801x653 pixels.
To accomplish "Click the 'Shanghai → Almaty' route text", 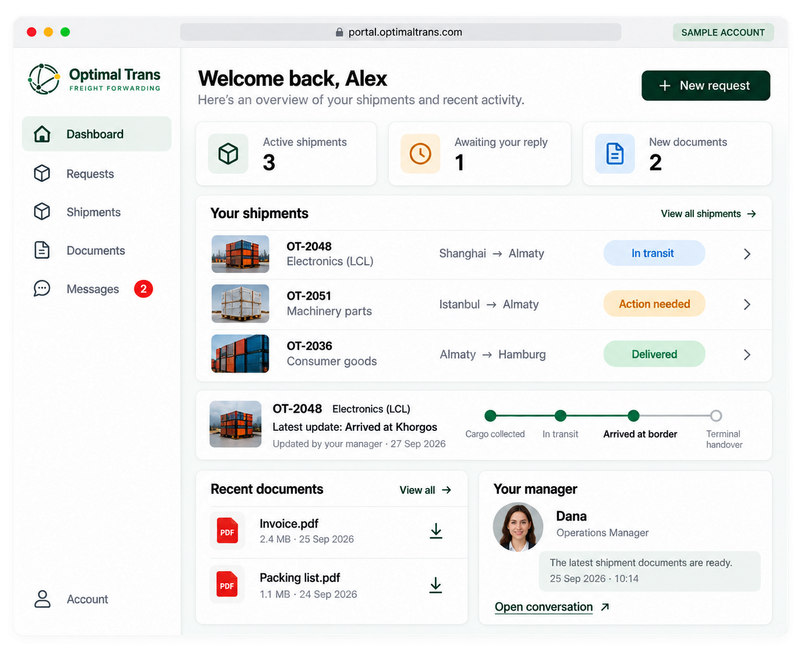I will click(491, 253).
